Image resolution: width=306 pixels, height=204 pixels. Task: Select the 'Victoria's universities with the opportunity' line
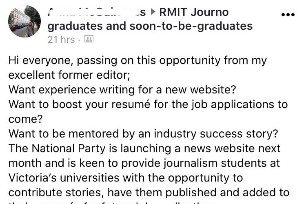[x=126, y=178]
